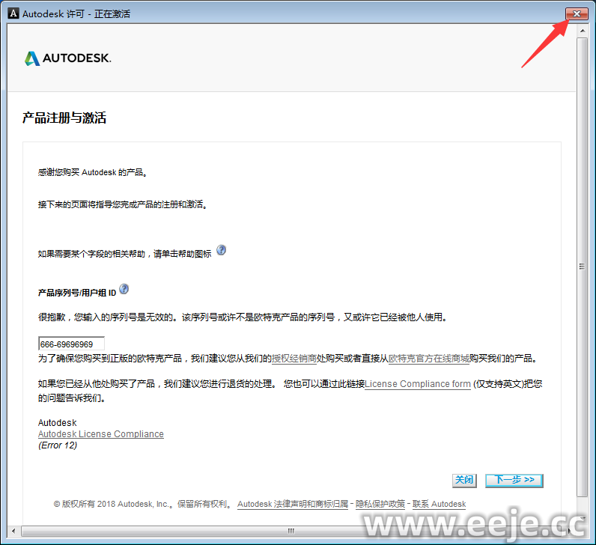Click the Autodesk title bar app icon

click(13, 13)
